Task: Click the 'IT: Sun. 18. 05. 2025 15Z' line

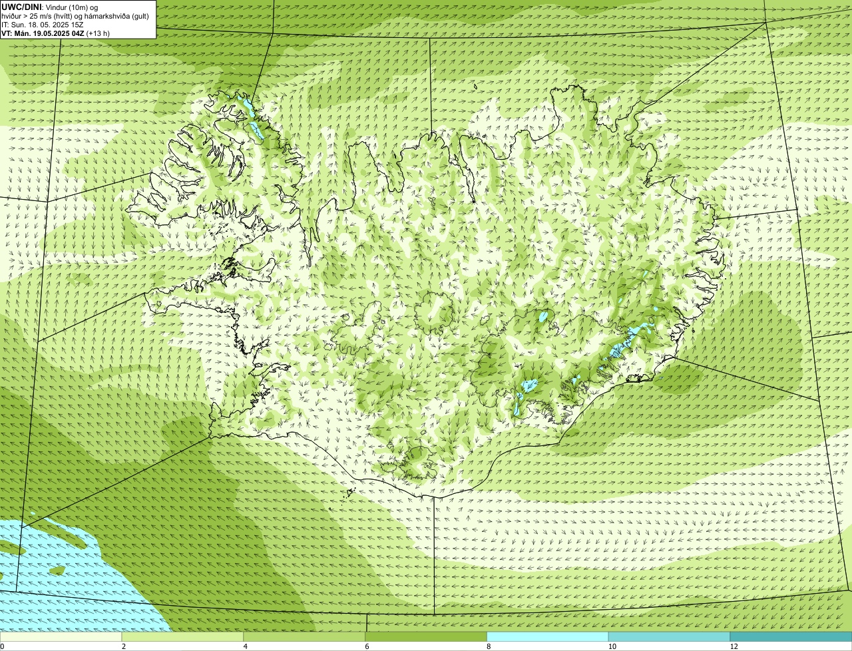Action: pyautogui.click(x=43, y=25)
